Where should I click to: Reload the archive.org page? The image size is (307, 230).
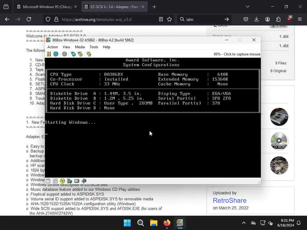(29, 19)
